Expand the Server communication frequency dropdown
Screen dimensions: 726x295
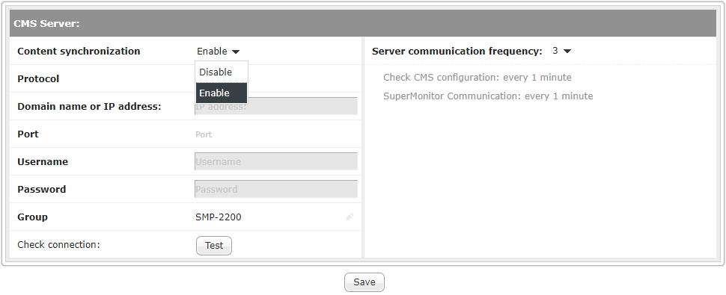567,52
